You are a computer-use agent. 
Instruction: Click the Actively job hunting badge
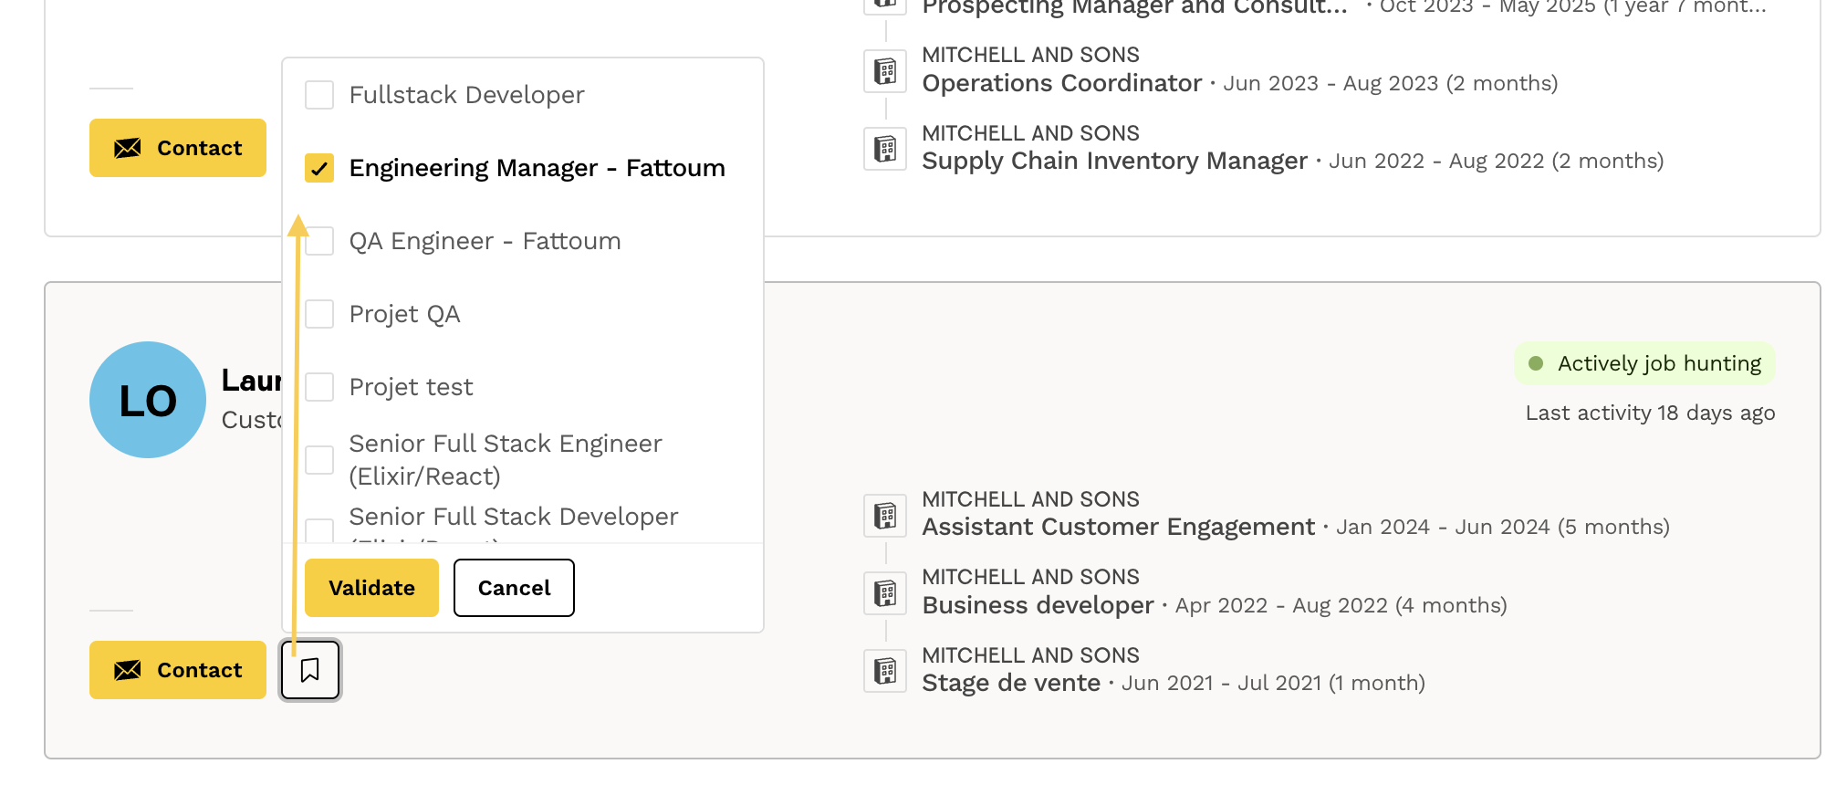pos(1644,363)
